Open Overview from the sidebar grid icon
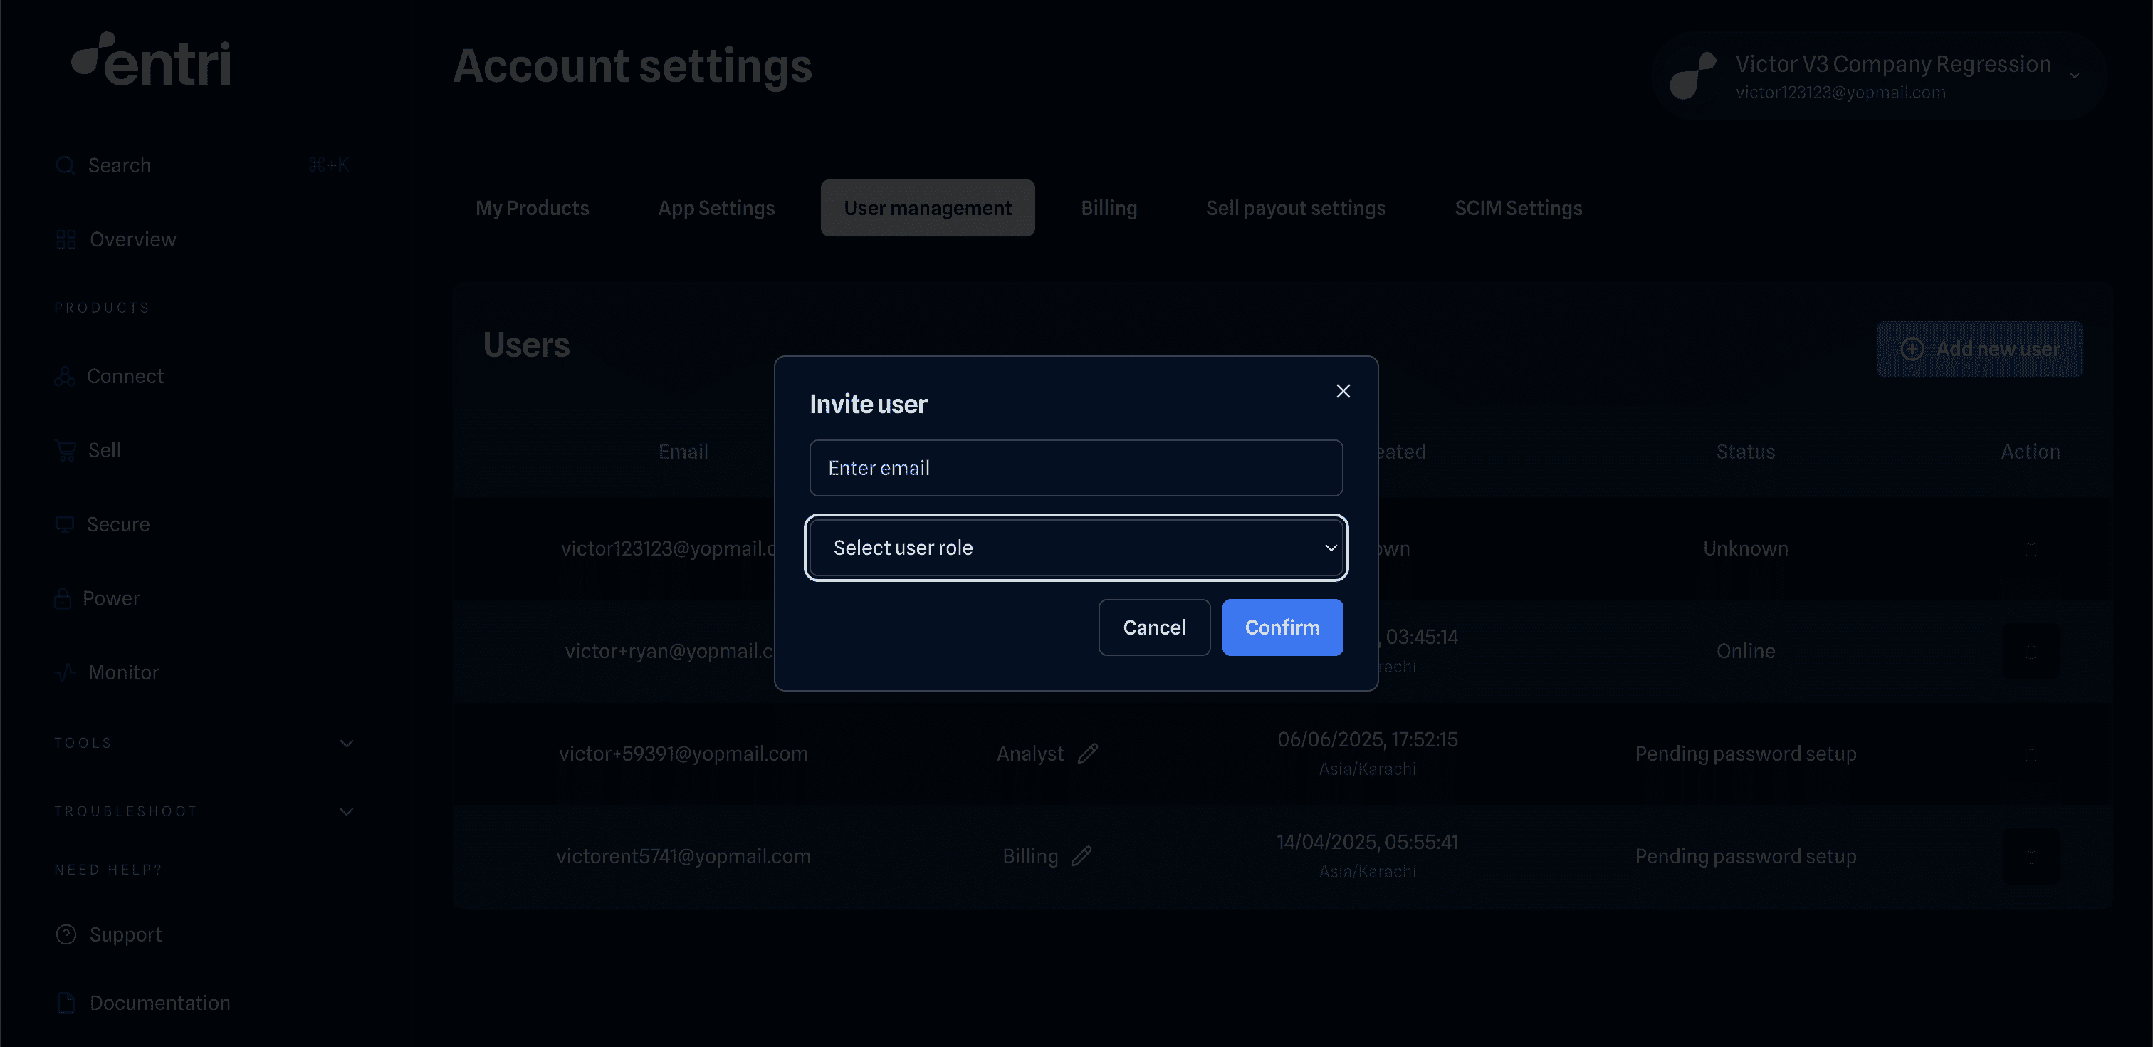This screenshot has height=1047, width=2153. 66,240
